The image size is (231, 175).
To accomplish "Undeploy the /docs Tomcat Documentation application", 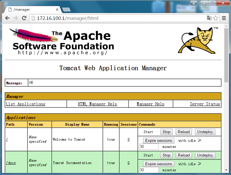I will click(205, 155).
